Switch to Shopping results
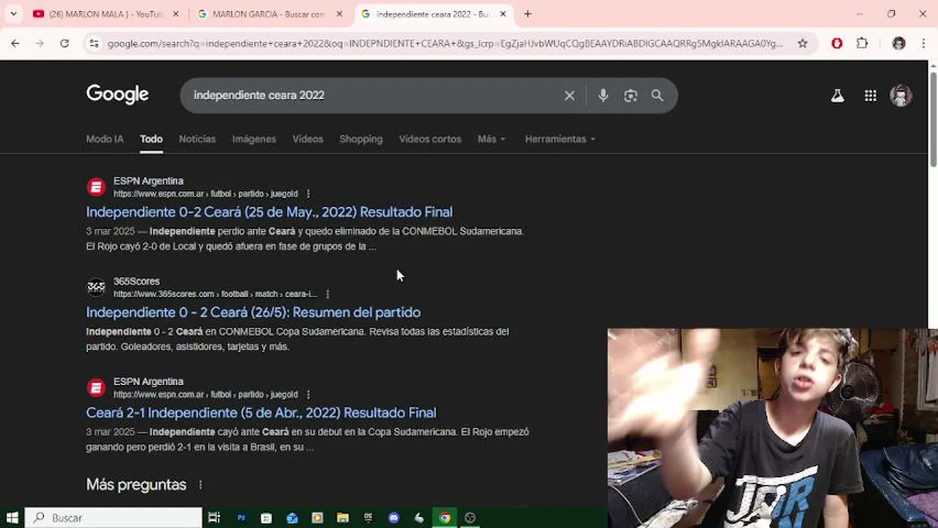 [360, 139]
